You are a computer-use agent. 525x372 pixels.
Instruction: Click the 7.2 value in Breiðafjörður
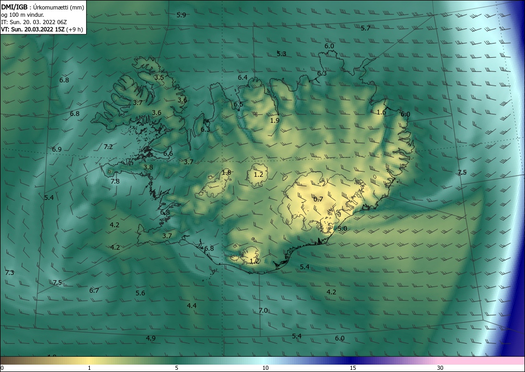click(108, 146)
